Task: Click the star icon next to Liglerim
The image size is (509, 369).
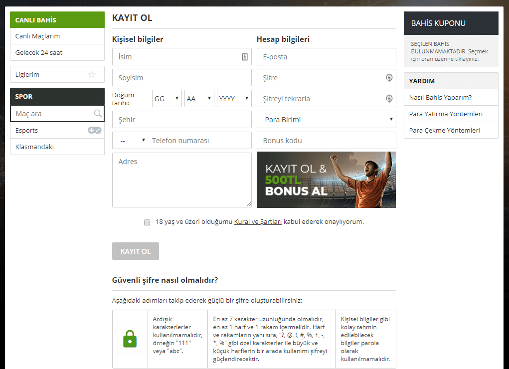Action: [x=92, y=74]
